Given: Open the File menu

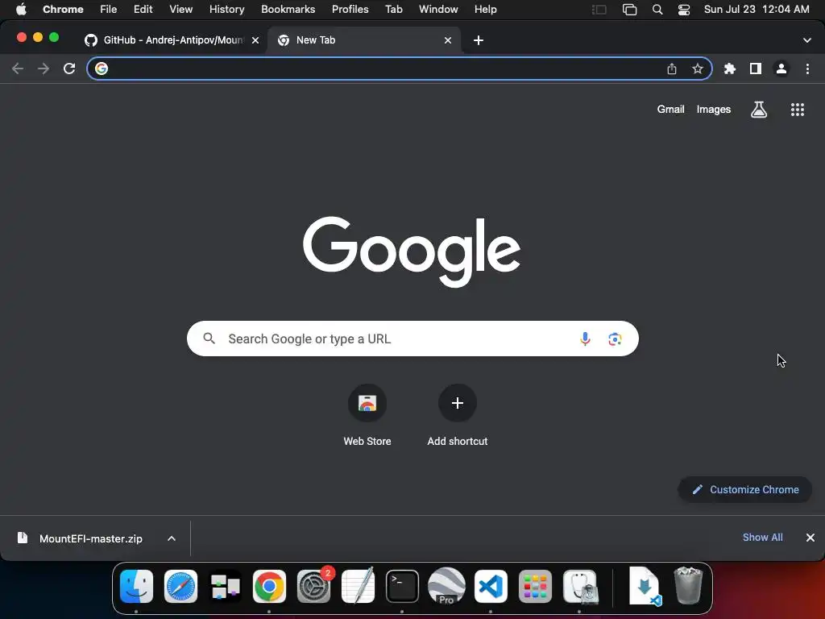Looking at the screenshot, I should point(109,10).
